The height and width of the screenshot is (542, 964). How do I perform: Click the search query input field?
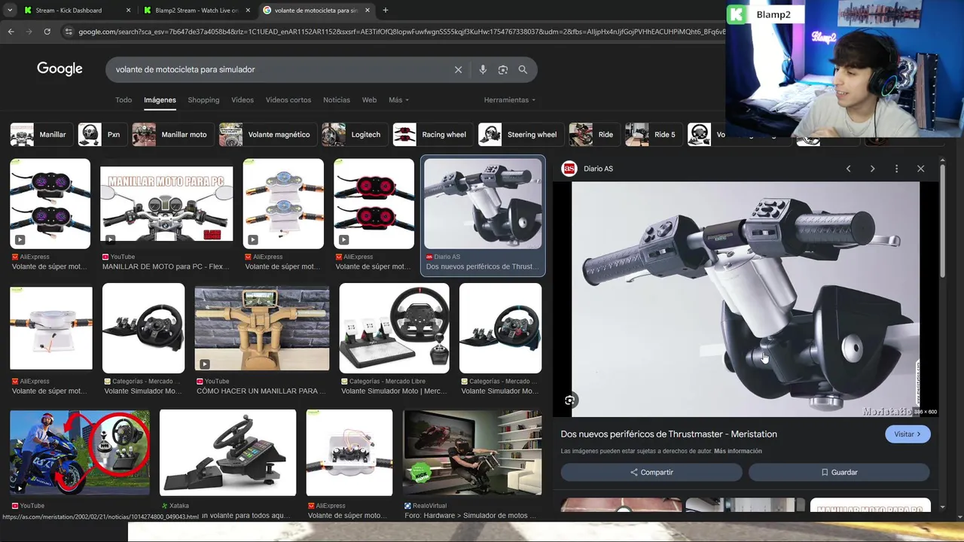tap(279, 69)
